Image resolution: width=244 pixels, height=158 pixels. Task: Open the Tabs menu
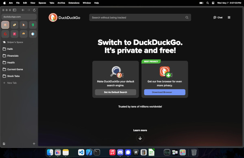pyautogui.click(x=52, y=3)
